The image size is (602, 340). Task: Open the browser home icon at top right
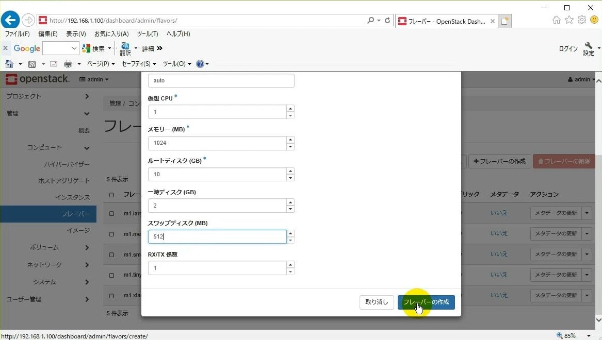[556, 20]
